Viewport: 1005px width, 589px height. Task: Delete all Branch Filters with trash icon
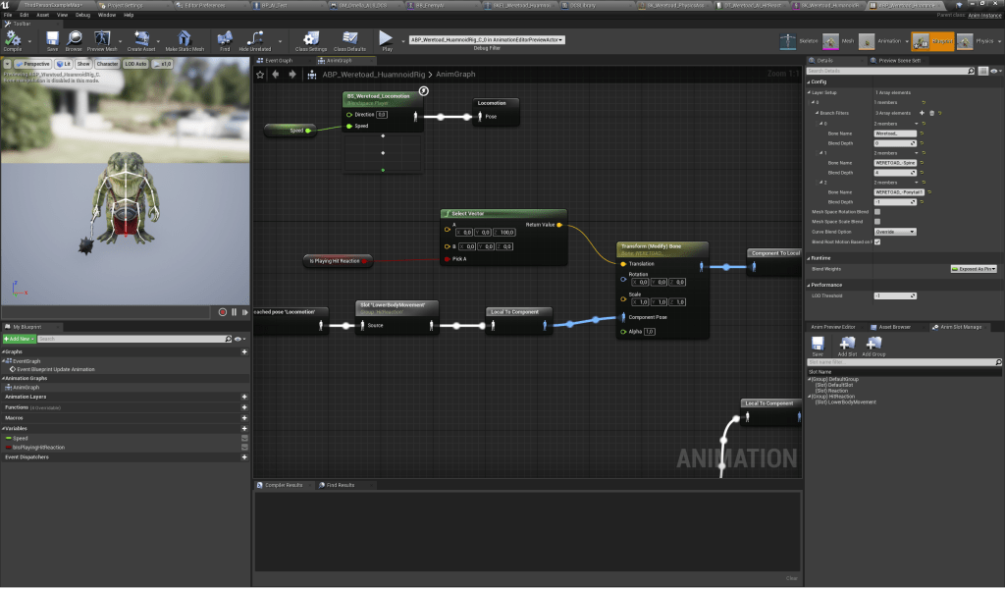[931, 113]
